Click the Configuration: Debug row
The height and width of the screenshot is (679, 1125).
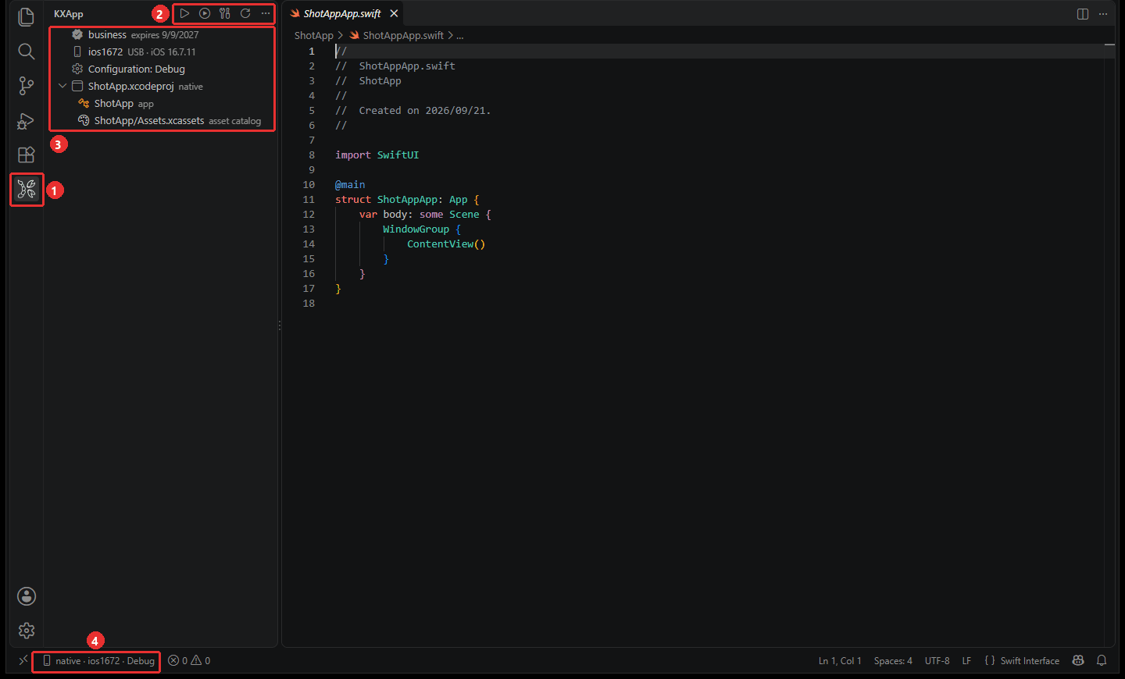[x=162, y=69]
